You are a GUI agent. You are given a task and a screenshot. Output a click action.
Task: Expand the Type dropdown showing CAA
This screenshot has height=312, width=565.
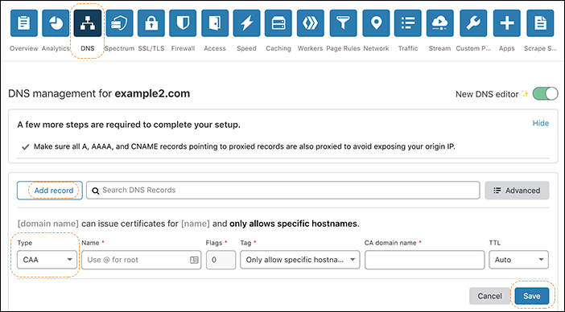click(x=47, y=260)
